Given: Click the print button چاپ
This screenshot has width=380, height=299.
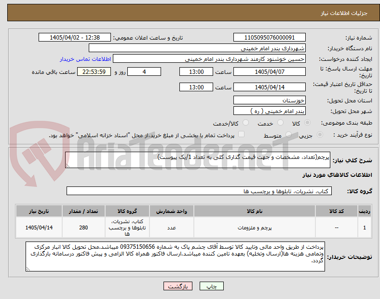Looking at the screenshot, I should (212, 286).
